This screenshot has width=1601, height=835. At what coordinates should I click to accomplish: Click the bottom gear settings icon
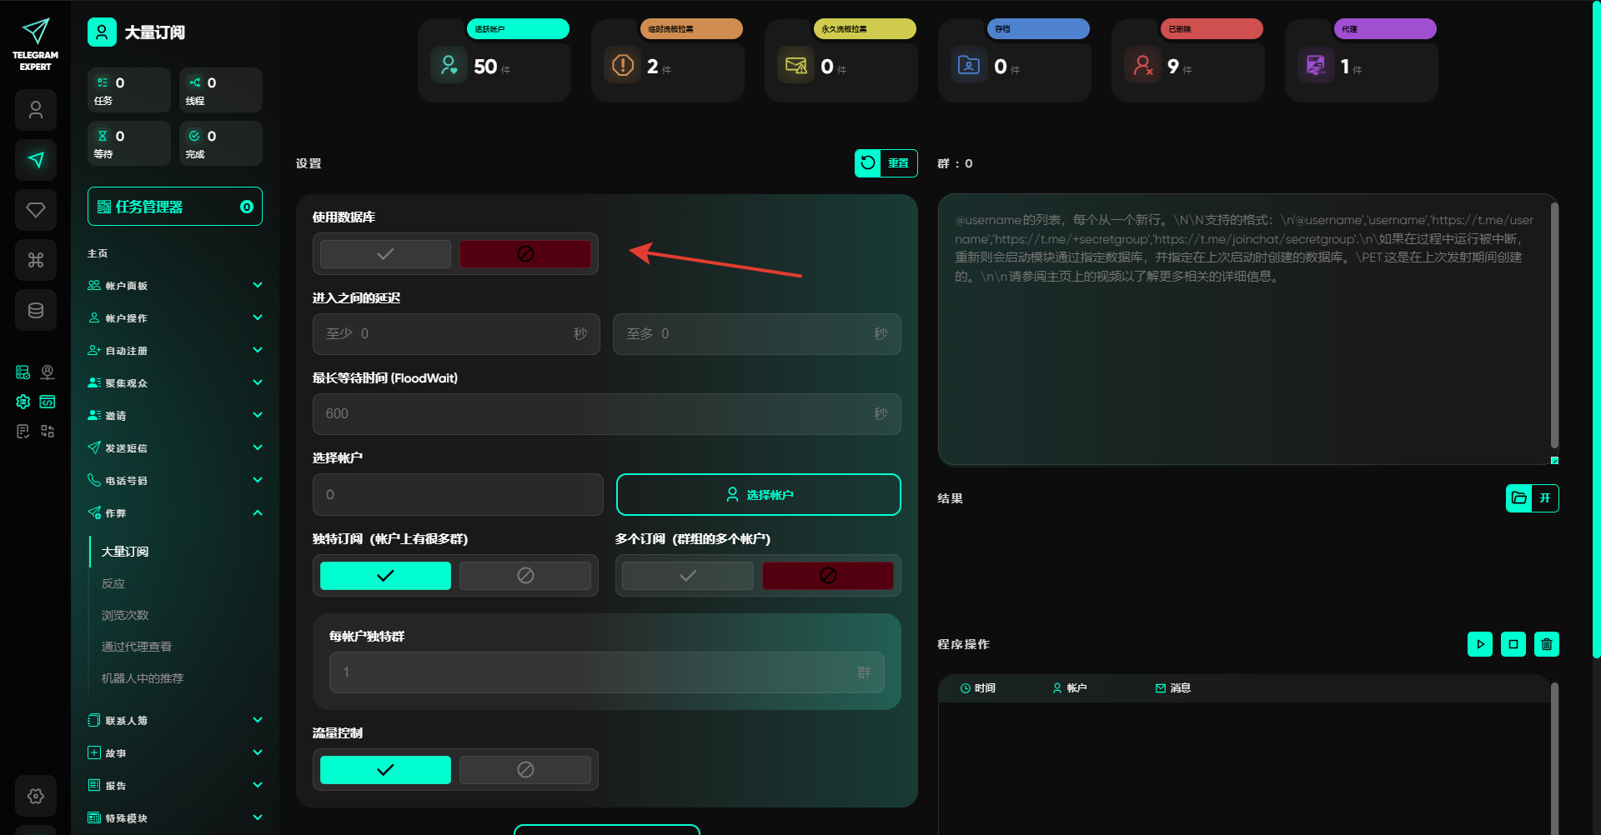[x=36, y=796]
